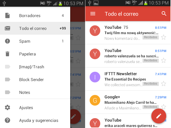171x128 pixels.
Task: Tap the Papelera trash can icon
Action: click(7, 54)
